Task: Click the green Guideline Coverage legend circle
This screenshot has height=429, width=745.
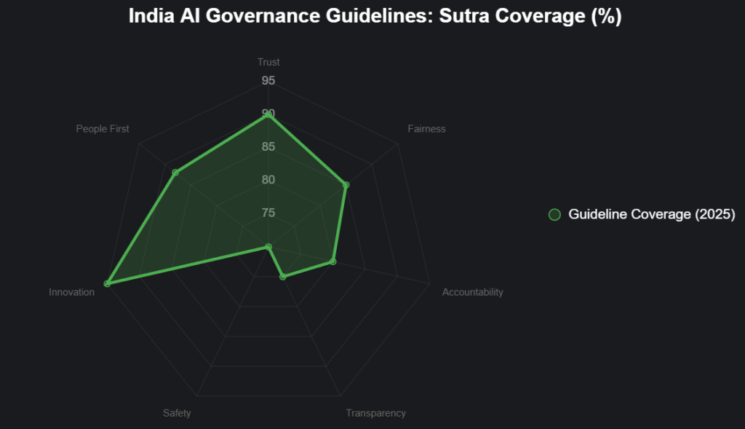Action: (554, 214)
